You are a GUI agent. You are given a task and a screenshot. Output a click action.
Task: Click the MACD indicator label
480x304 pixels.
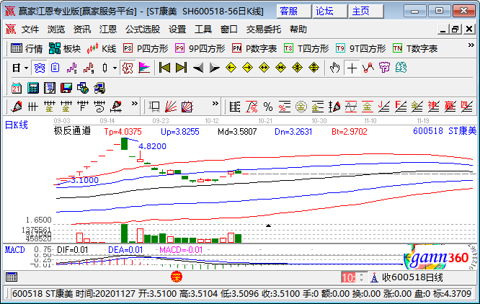[x=14, y=250]
